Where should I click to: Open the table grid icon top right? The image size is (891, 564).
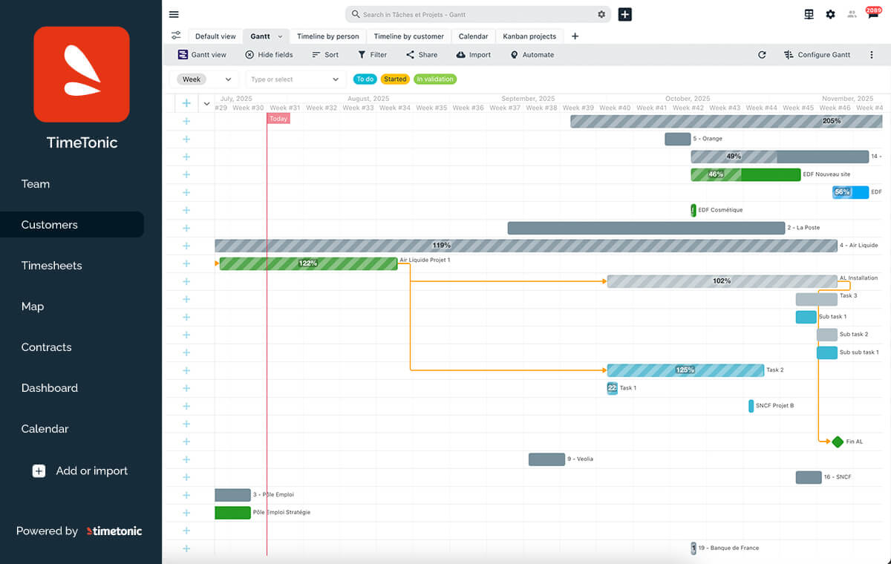click(x=809, y=14)
